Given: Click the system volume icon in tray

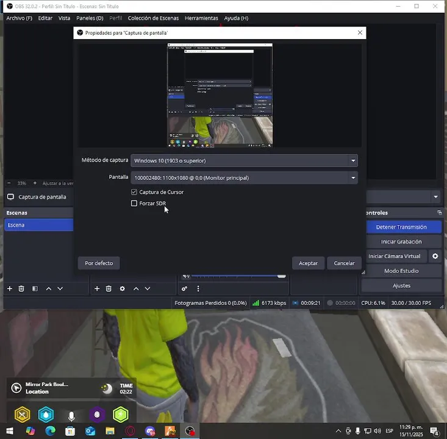Looking at the screenshot, I should 377,430.
